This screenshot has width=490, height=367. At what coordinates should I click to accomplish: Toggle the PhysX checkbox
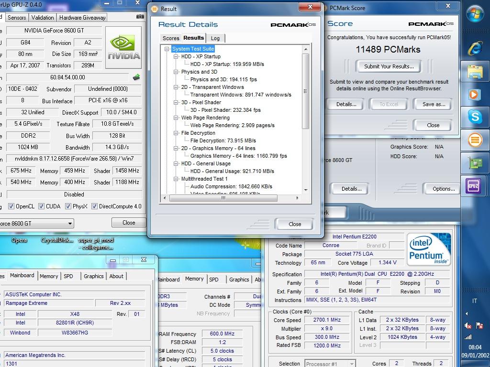pyautogui.click(x=68, y=206)
